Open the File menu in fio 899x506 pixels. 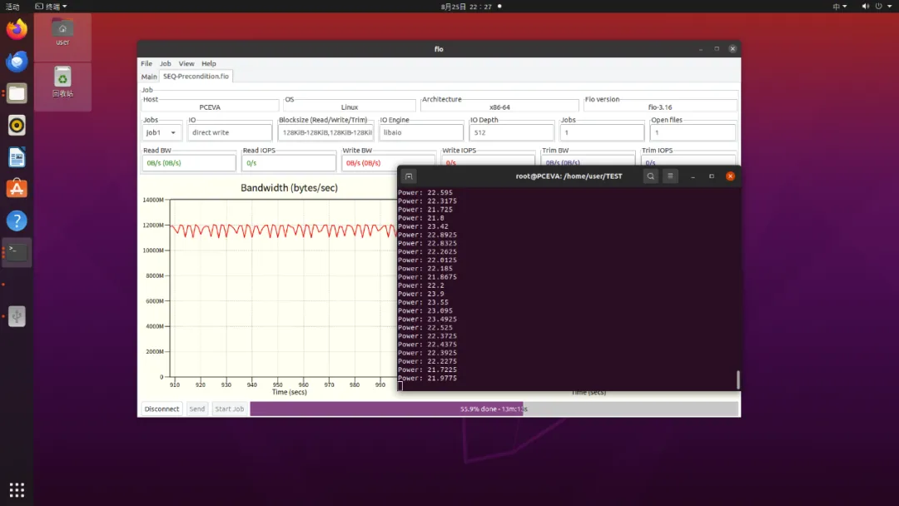[x=147, y=63]
